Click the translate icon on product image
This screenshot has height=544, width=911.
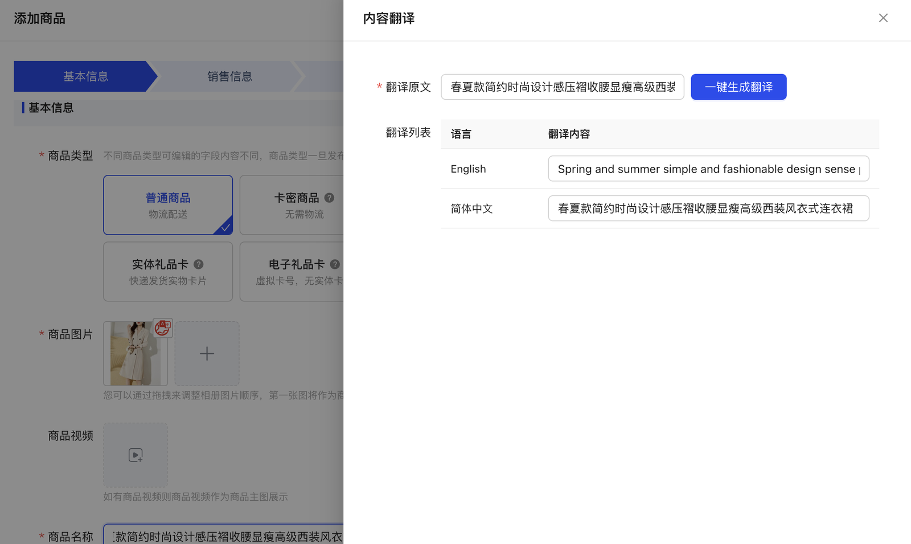click(162, 328)
